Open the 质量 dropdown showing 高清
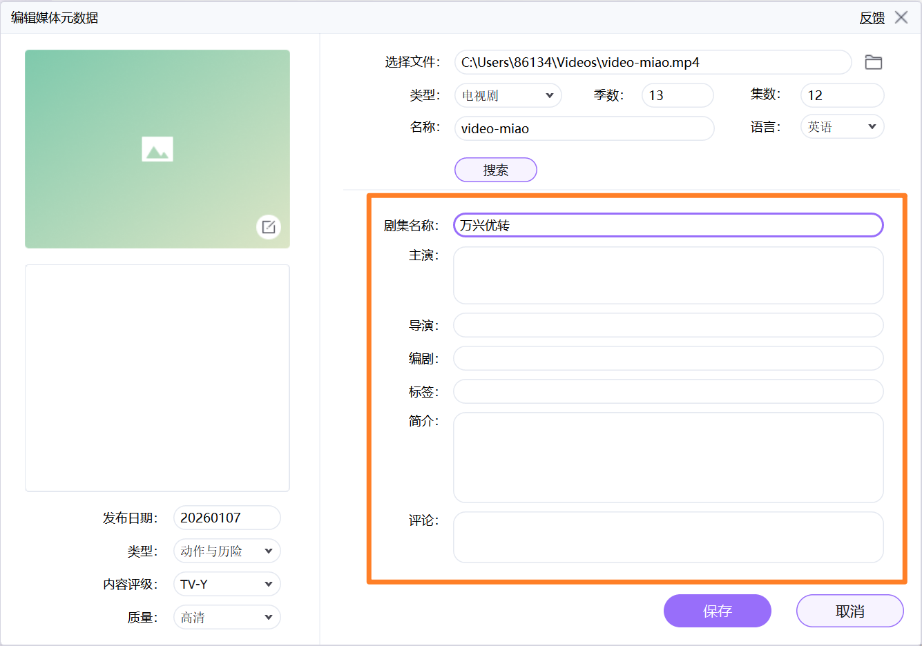 (227, 617)
